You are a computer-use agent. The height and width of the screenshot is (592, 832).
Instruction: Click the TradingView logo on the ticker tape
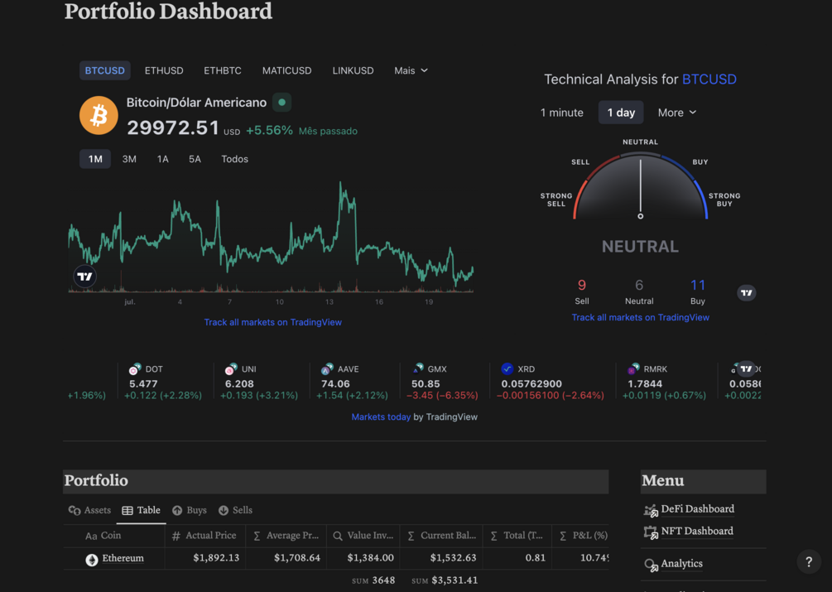747,368
